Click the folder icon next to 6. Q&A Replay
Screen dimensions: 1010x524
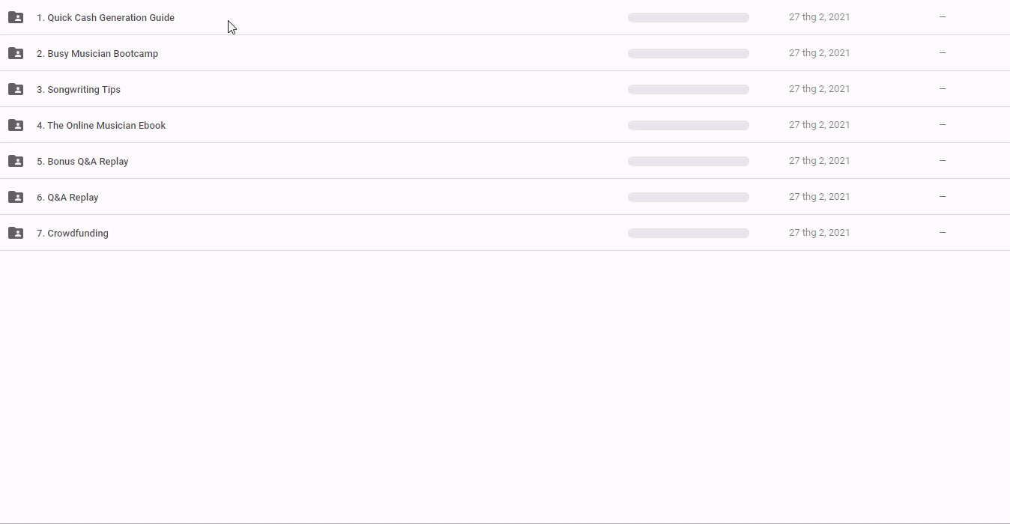(16, 197)
